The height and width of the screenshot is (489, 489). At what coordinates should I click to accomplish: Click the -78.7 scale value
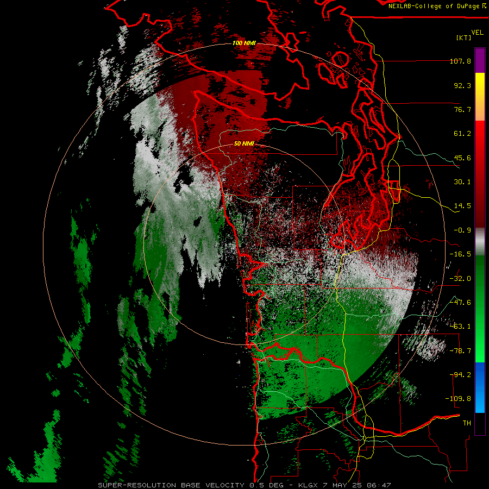[460, 351]
